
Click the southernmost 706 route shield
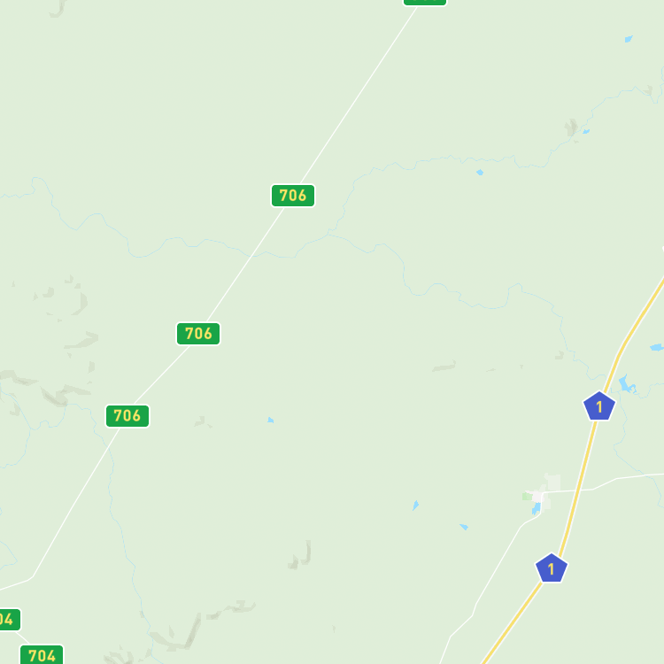coord(127,416)
